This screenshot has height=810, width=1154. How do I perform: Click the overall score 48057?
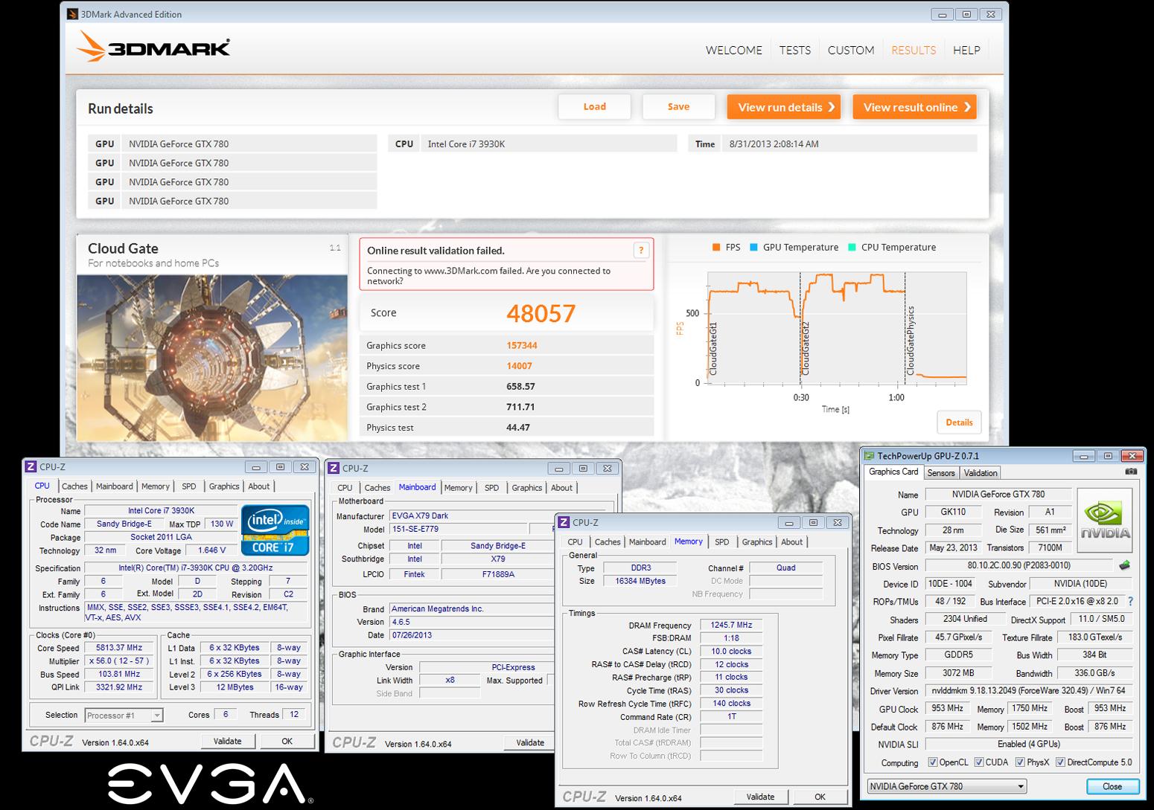[x=541, y=313]
